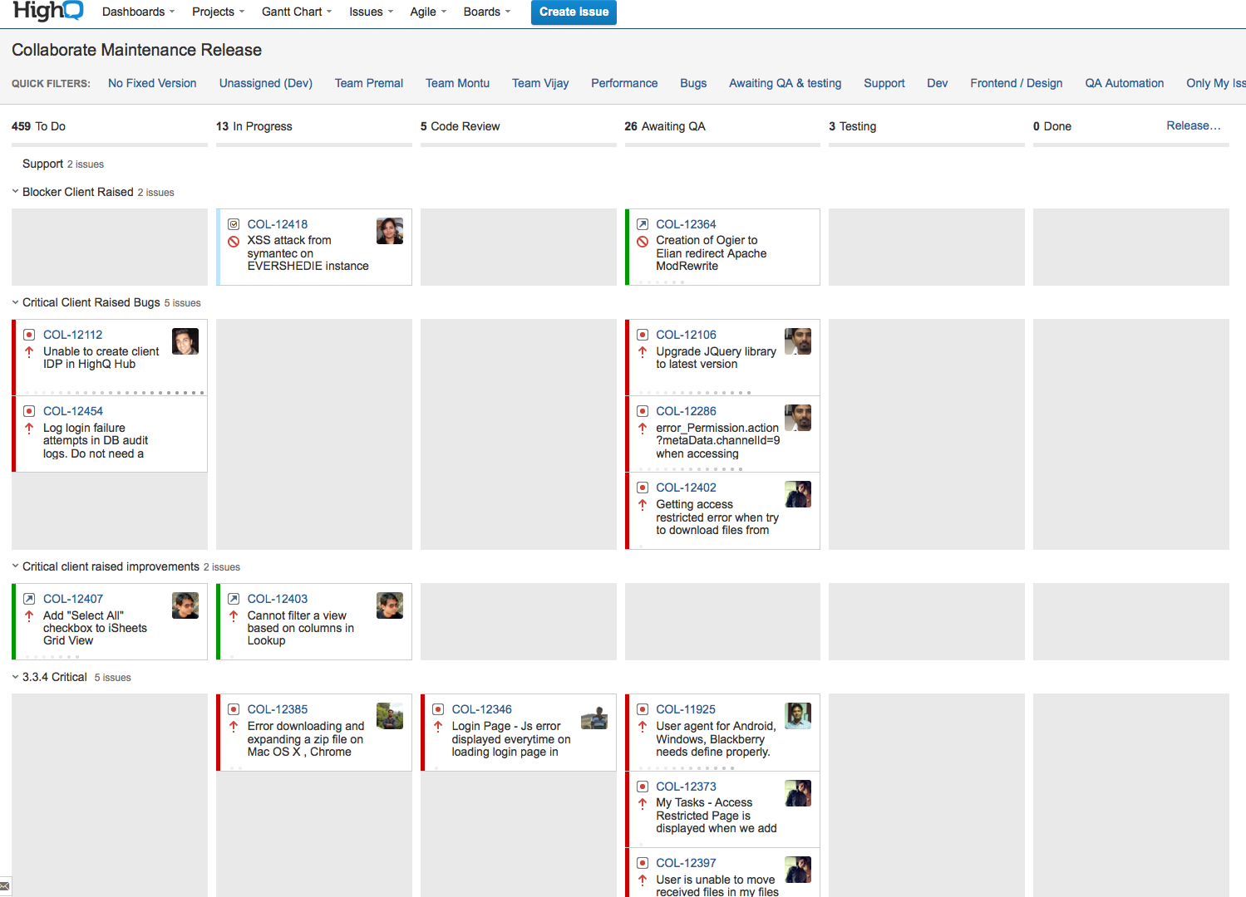Click the HighQ logo
Image resolution: width=1246 pixels, height=897 pixels.
(47, 12)
